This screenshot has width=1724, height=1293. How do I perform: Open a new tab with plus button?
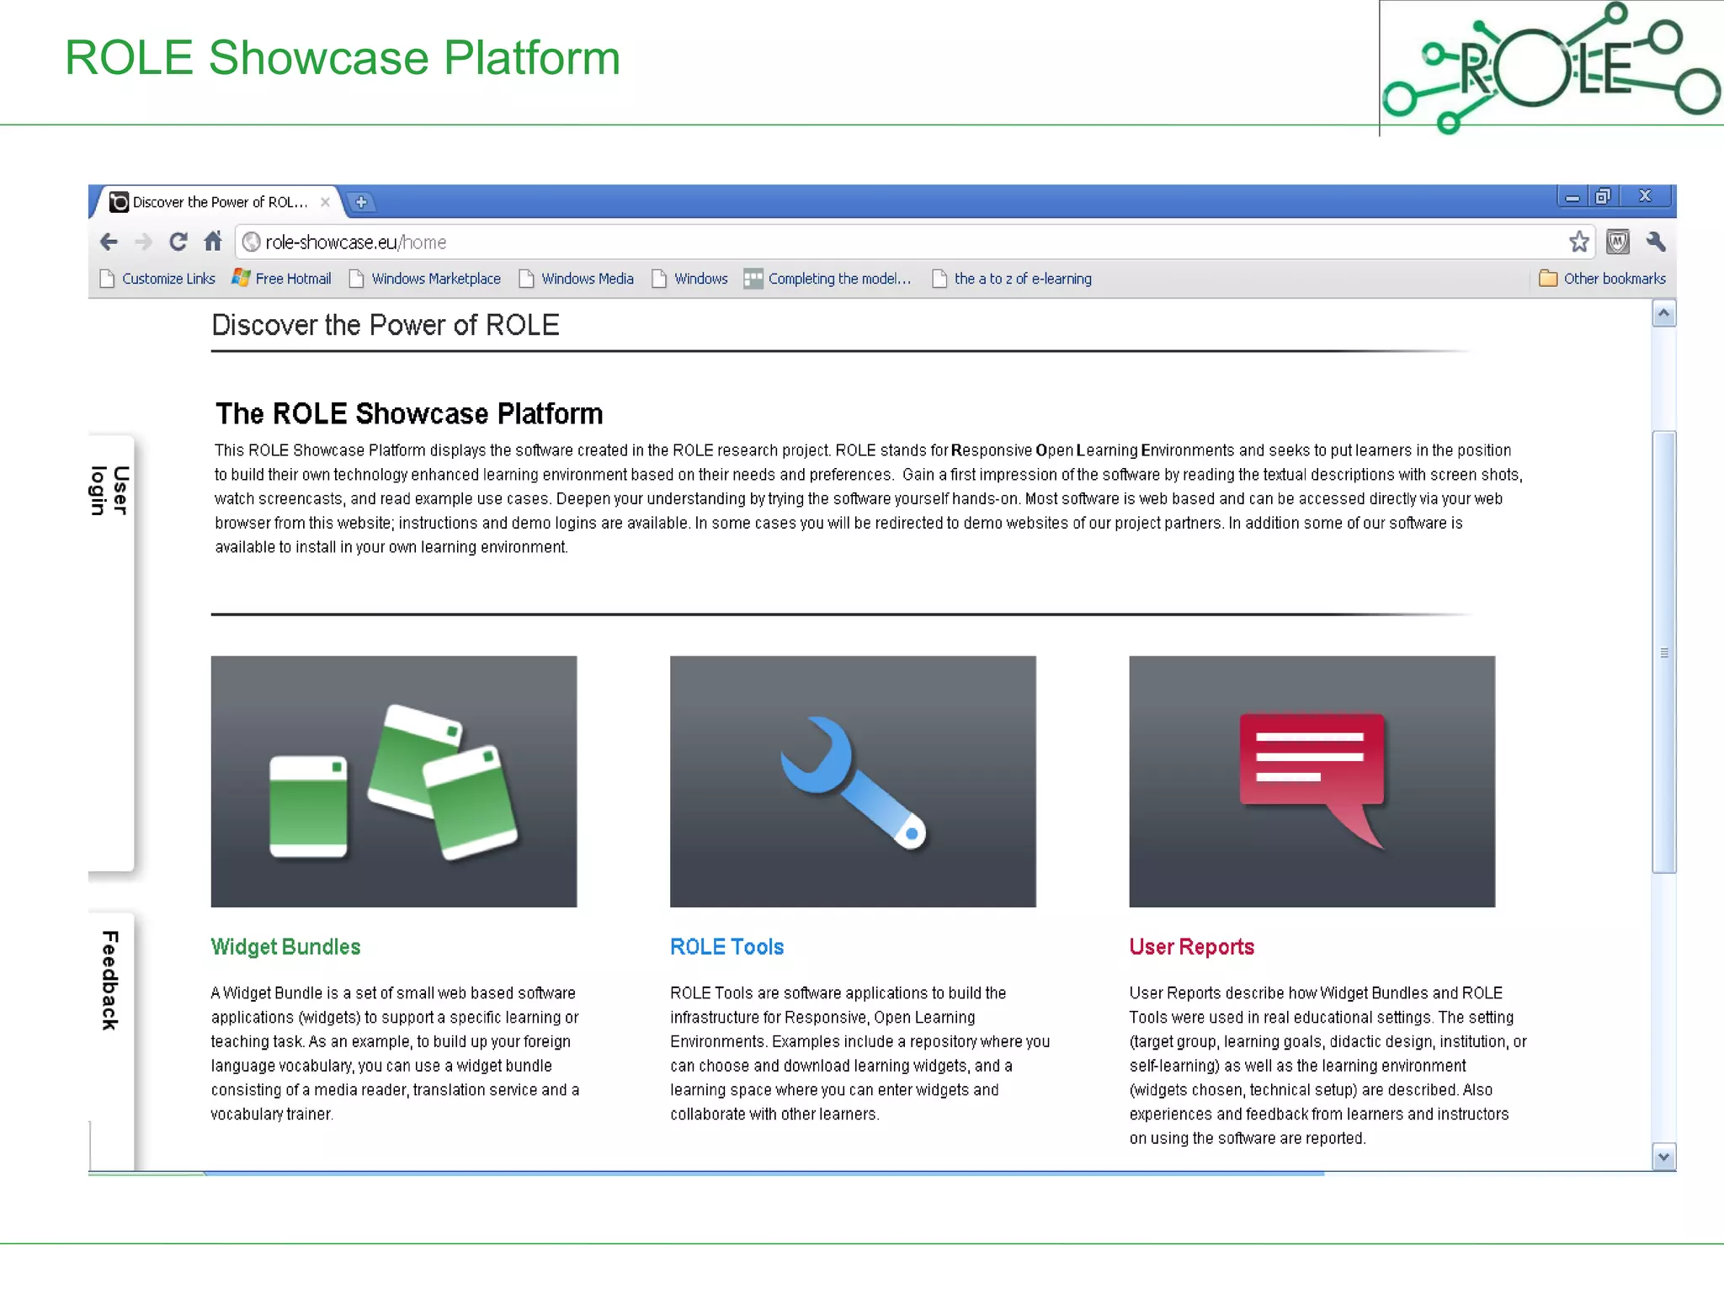point(361,202)
